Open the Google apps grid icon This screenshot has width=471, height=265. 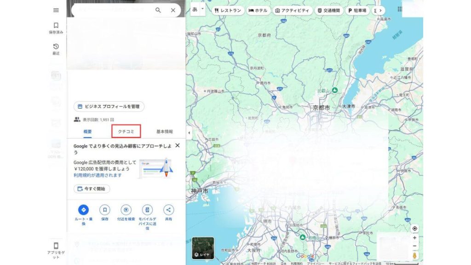pyautogui.click(x=400, y=9)
